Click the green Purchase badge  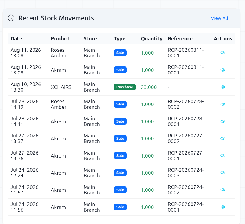point(125,87)
